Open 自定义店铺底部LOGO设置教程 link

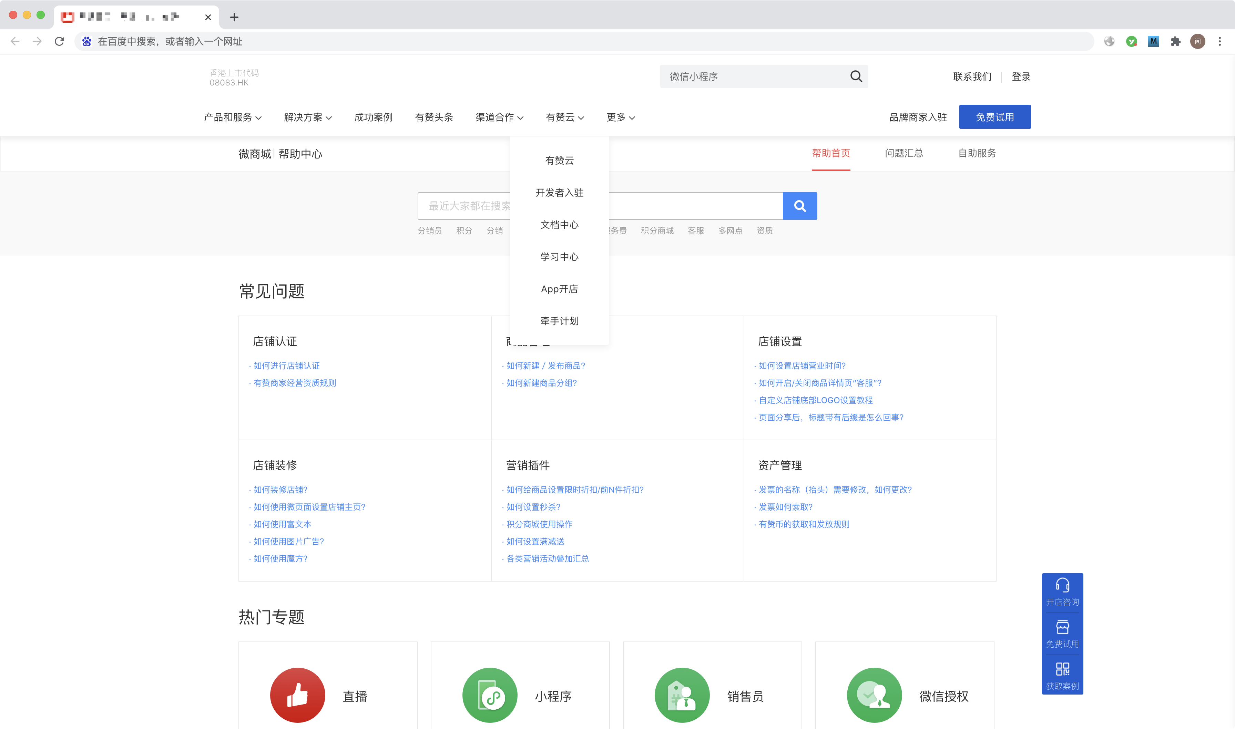[x=816, y=400]
